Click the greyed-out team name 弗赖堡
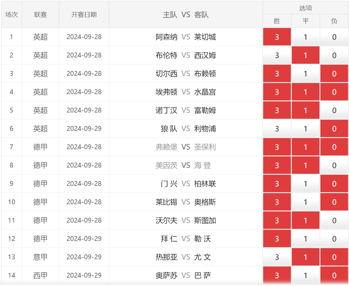Viewport: 349px width, 286px height. click(167, 147)
